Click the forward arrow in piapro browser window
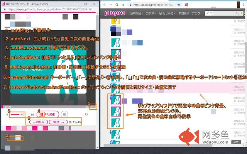Image resolution: width=247 pixels, height=154 pixels. (111, 5)
